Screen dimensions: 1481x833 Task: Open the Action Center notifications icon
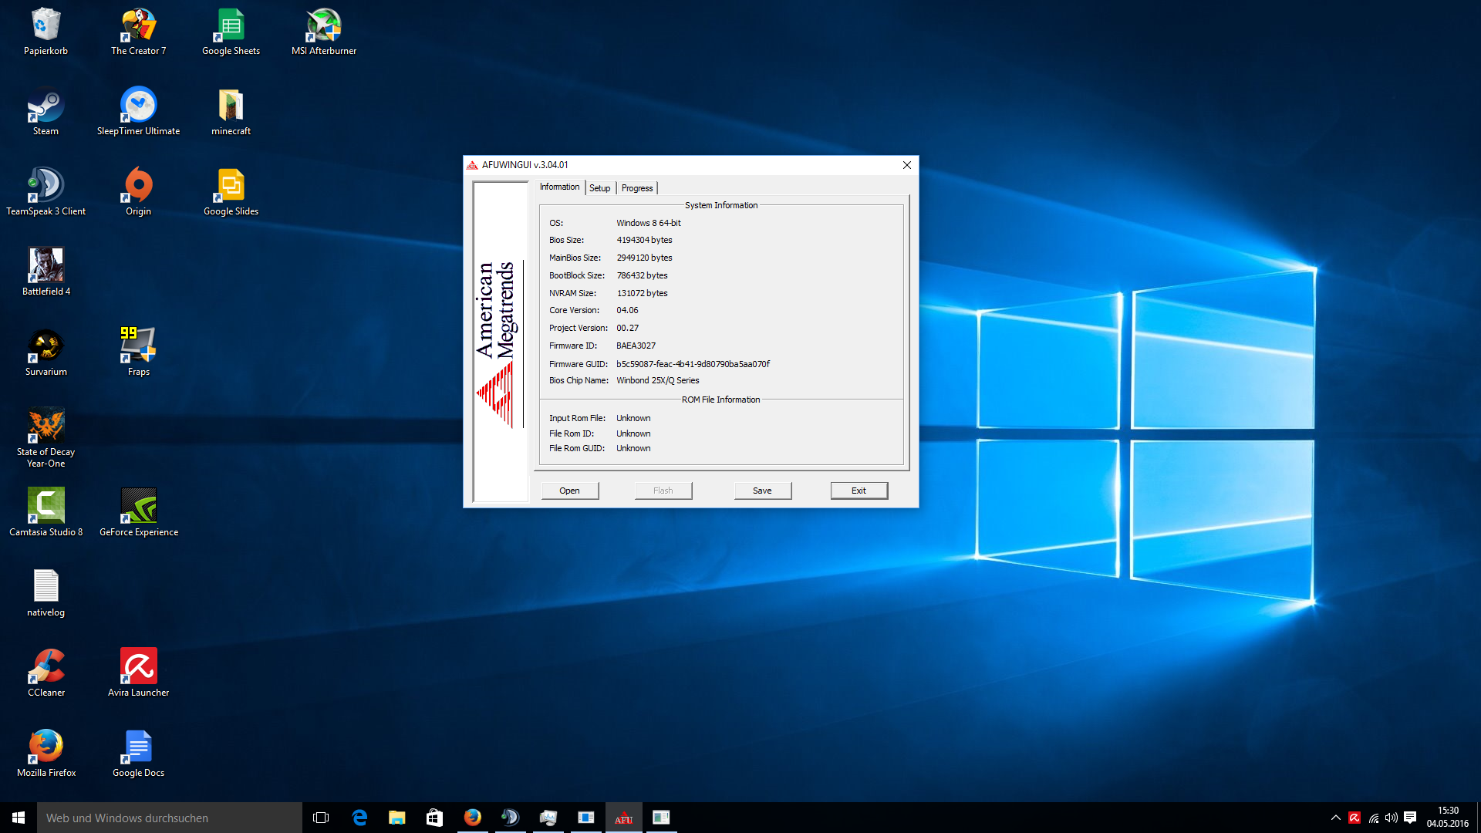(x=1410, y=818)
